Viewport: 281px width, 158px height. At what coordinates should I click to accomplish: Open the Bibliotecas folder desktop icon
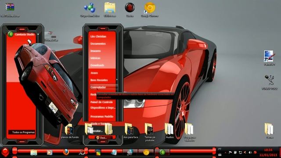(x=110, y=7)
